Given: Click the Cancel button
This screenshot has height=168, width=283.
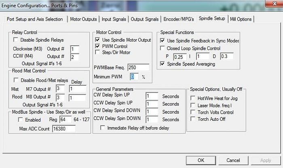Looking at the screenshot, I should pyautogui.click(x=234, y=160).
